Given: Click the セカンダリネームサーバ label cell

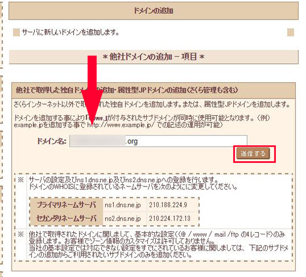Looking at the screenshot, I should (x=66, y=218).
